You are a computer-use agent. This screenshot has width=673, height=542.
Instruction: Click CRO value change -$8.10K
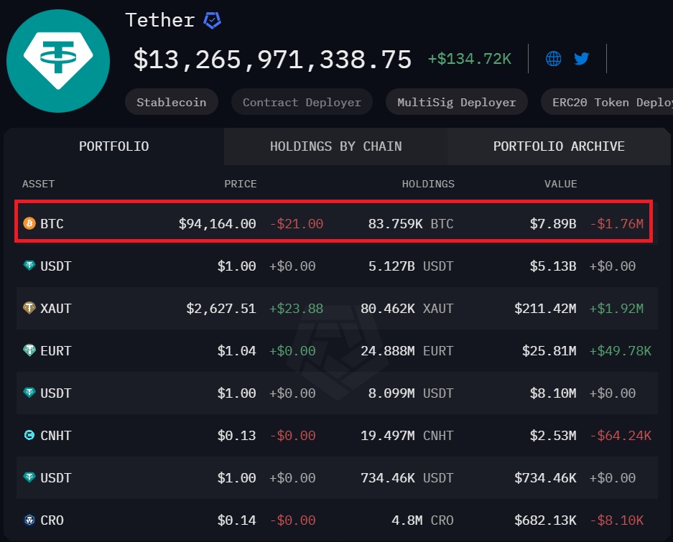(617, 520)
